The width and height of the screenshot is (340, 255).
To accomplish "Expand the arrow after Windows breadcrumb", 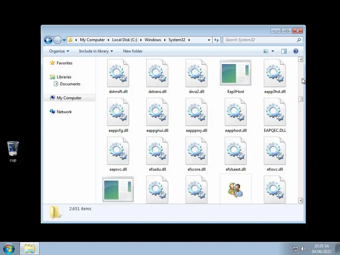I will point(165,40).
